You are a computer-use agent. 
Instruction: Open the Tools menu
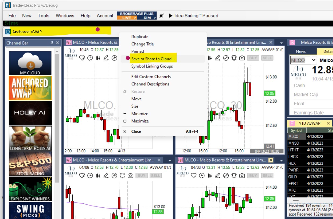coord(44,16)
